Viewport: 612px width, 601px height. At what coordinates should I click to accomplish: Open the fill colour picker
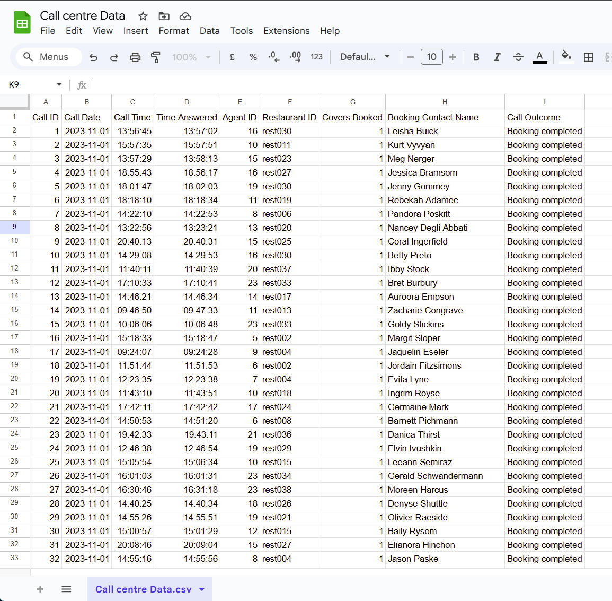[566, 57]
